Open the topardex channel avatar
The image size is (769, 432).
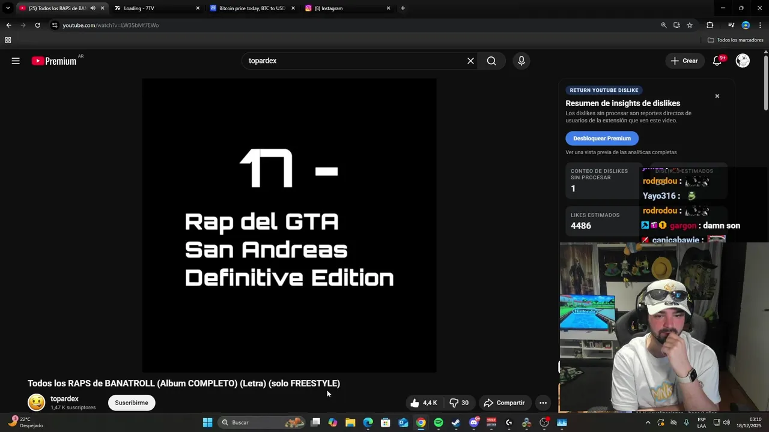37,403
